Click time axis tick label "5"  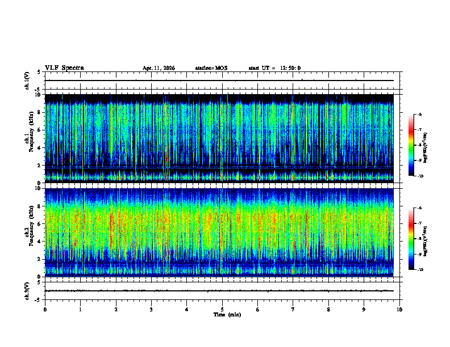coord(222,310)
